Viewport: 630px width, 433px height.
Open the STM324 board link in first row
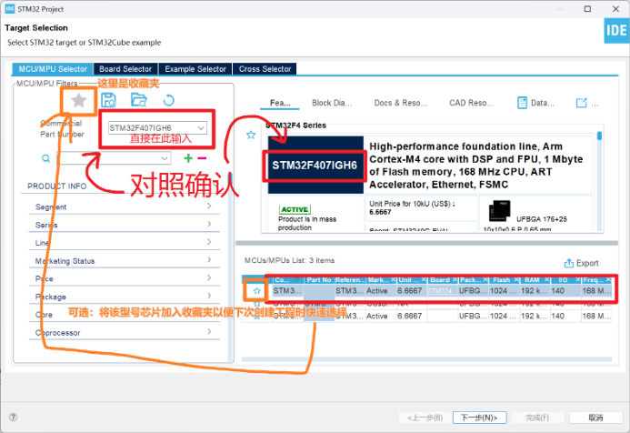(441, 291)
